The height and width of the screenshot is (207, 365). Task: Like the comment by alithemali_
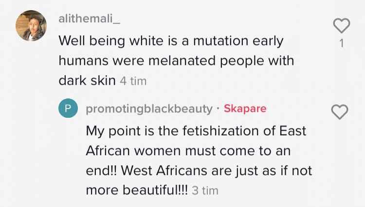342,25
